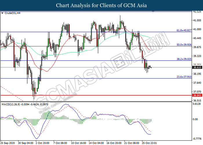
Task: Click the 61.8=40.827 Fibonacci level label
Action: coord(184,30)
